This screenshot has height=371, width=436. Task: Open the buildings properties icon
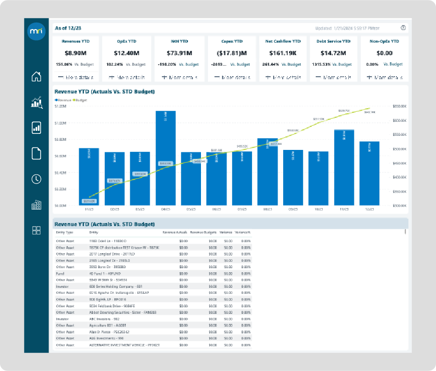[x=36, y=205]
